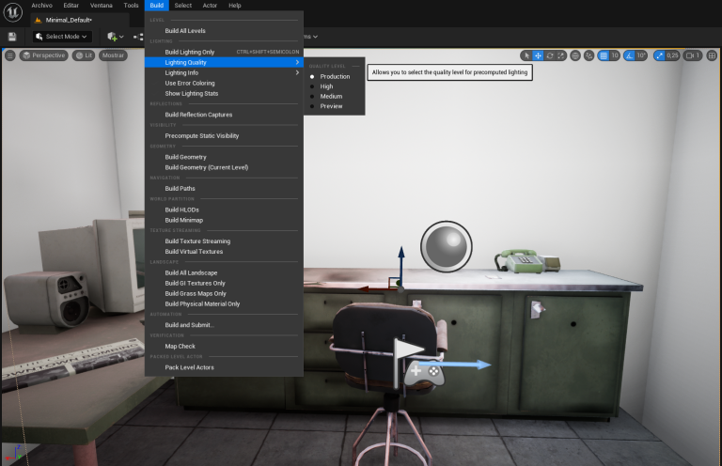Select the speaker mesh on the desk

point(47,300)
